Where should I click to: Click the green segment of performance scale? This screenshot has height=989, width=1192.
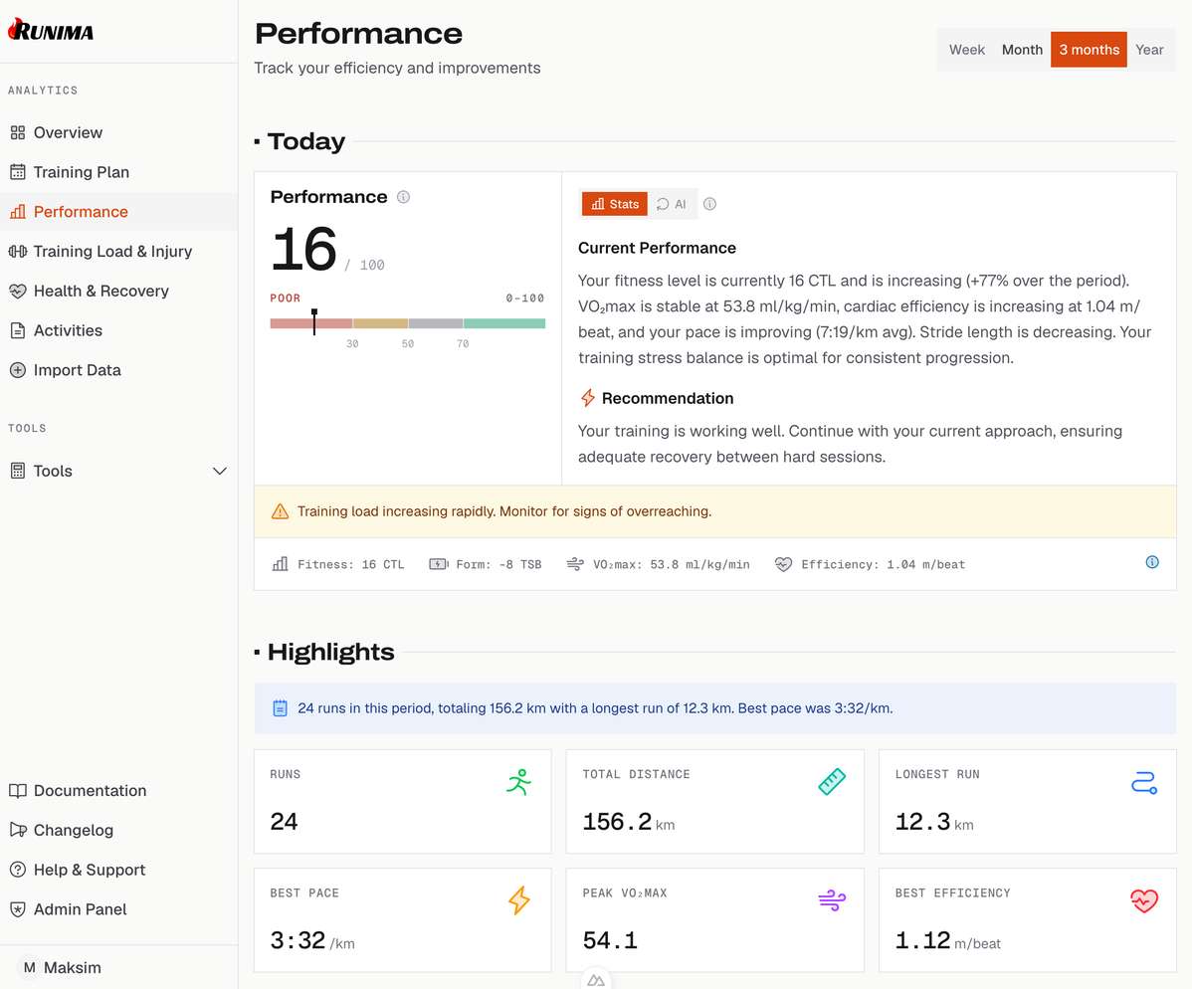[x=504, y=323]
